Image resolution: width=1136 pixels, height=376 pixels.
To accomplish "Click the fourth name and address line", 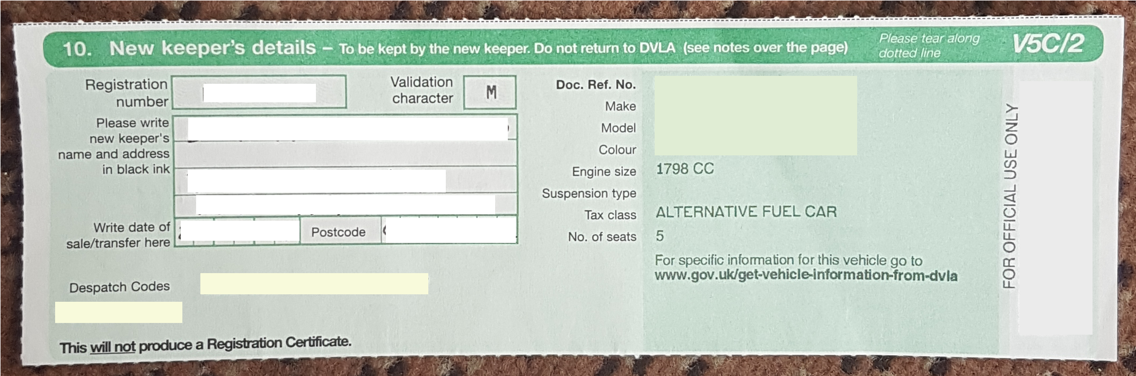I will coord(345,204).
